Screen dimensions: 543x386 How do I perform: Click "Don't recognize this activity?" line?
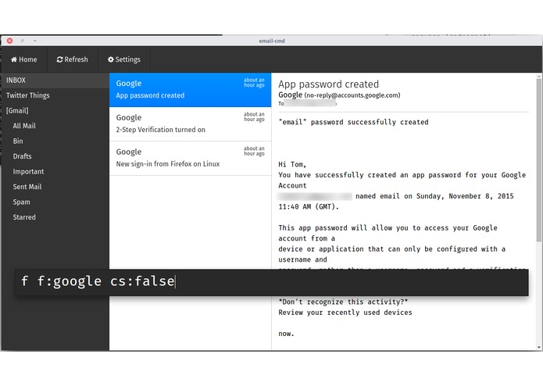click(343, 302)
